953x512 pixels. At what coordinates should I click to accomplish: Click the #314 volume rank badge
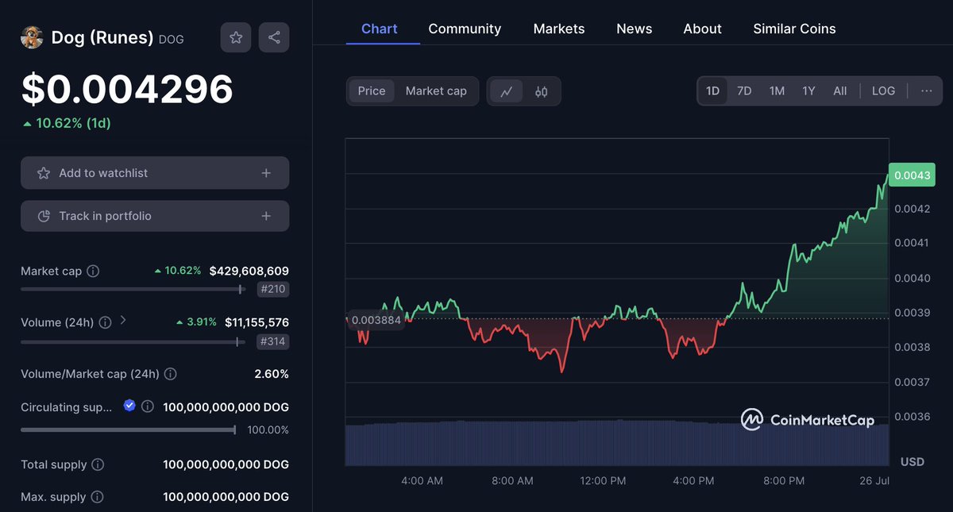point(274,342)
